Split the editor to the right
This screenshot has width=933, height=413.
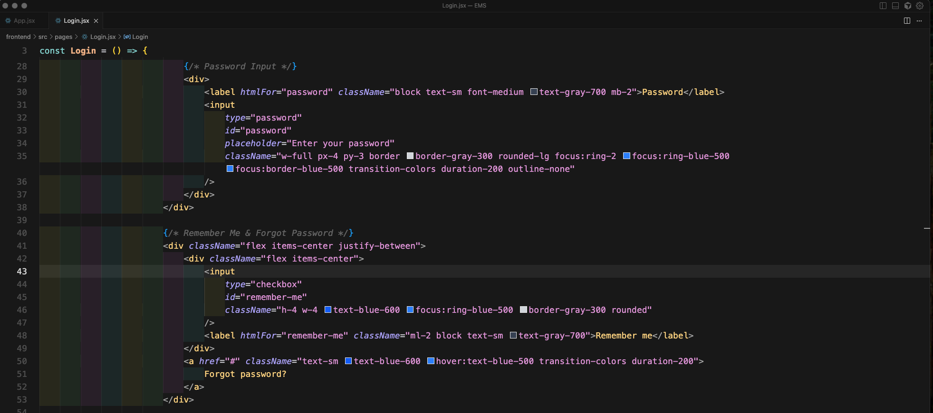[x=907, y=21]
